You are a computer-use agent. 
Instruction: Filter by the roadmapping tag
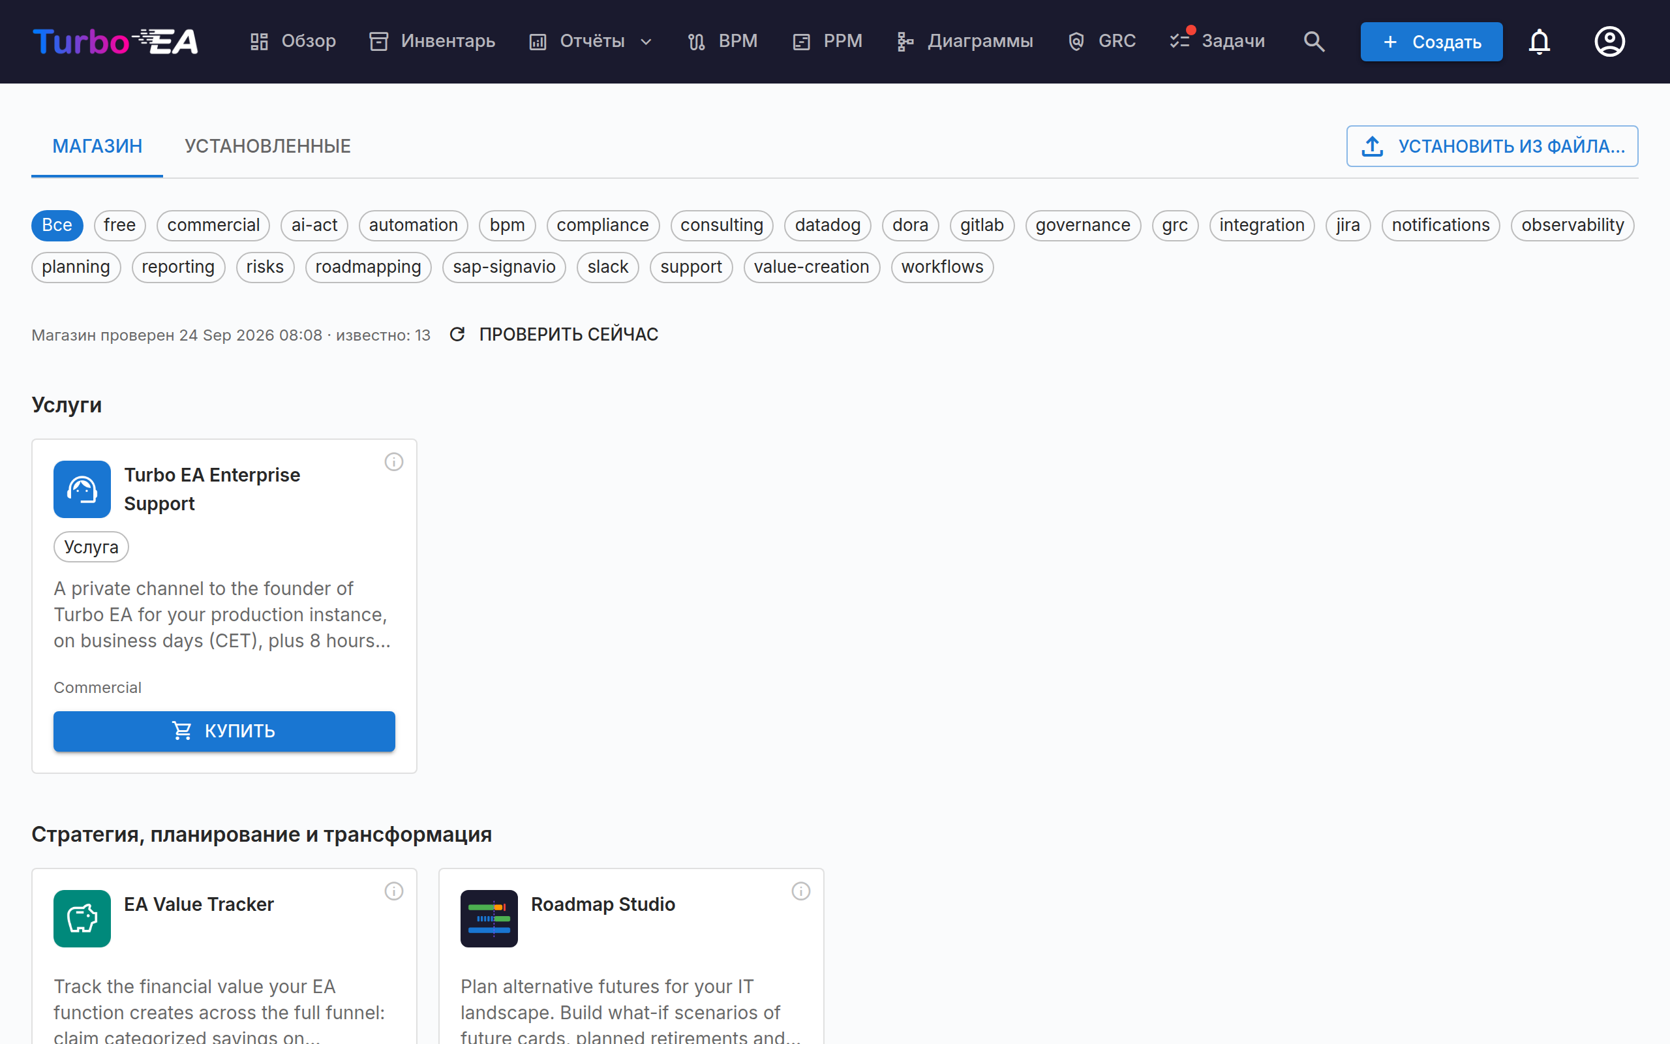[x=369, y=268]
